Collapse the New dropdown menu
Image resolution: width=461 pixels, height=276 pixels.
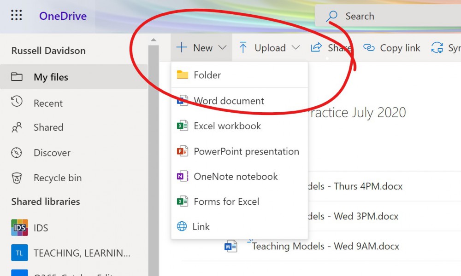[x=222, y=47]
